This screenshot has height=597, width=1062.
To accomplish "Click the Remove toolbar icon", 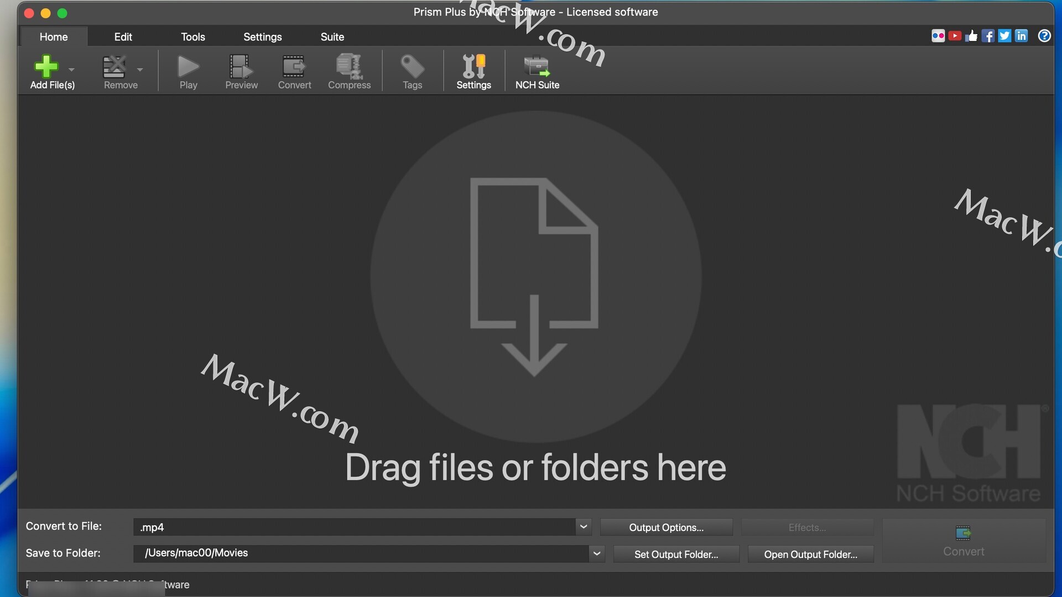I will [x=114, y=66].
